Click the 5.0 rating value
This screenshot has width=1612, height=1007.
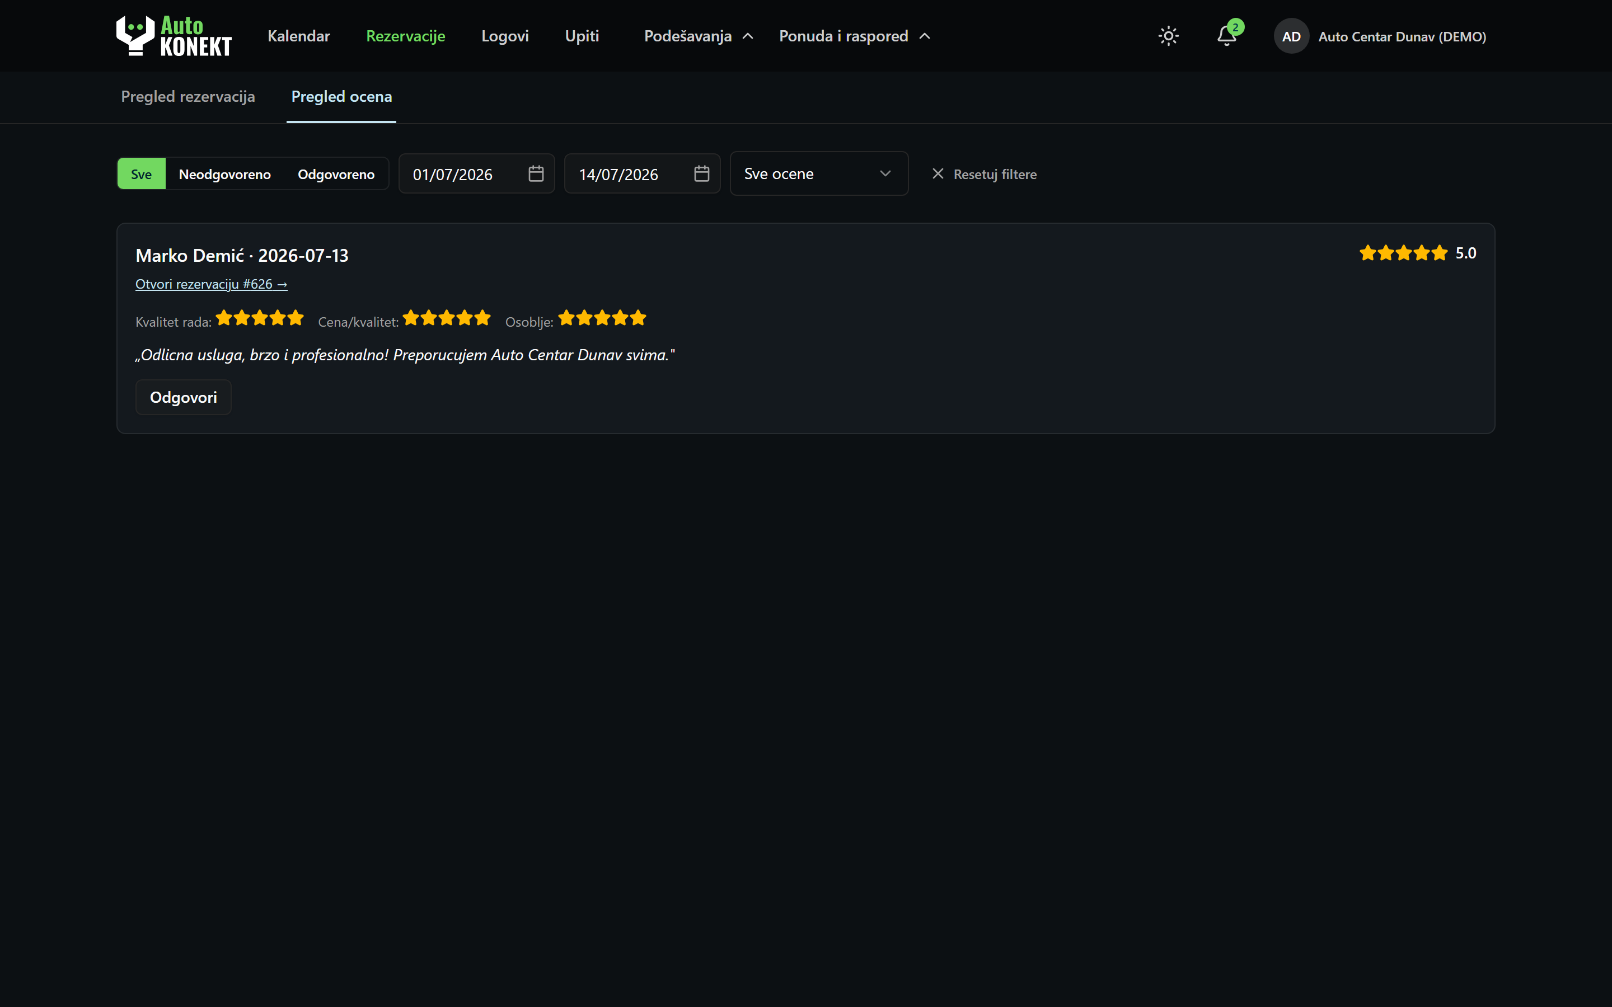click(1465, 253)
